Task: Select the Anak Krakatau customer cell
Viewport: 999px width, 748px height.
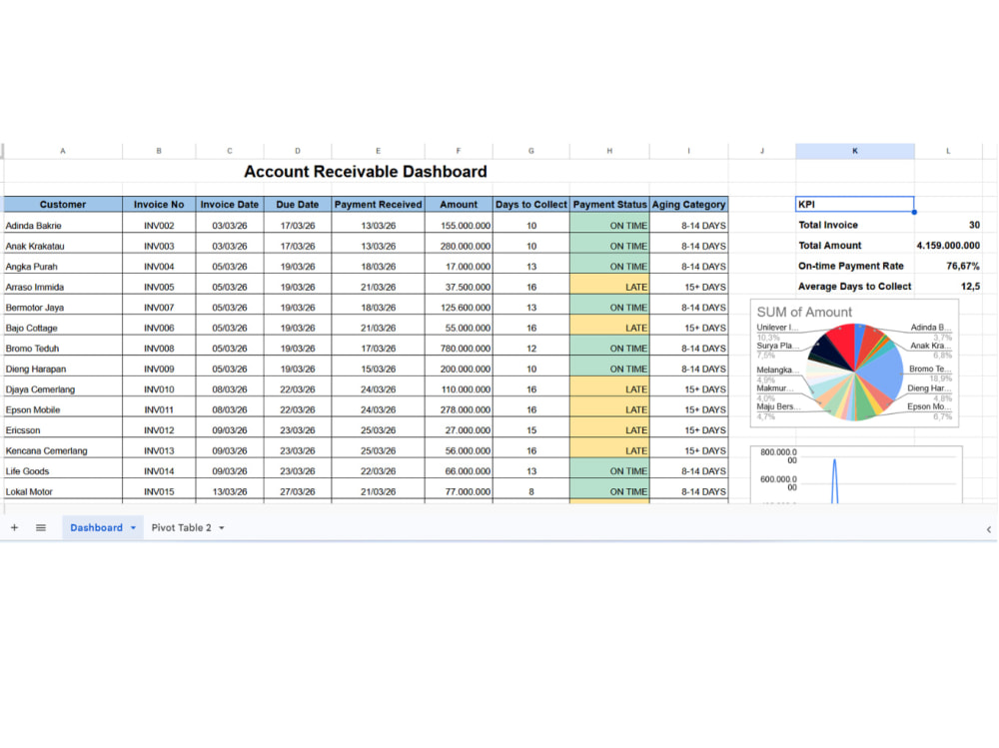Action: pos(63,246)
